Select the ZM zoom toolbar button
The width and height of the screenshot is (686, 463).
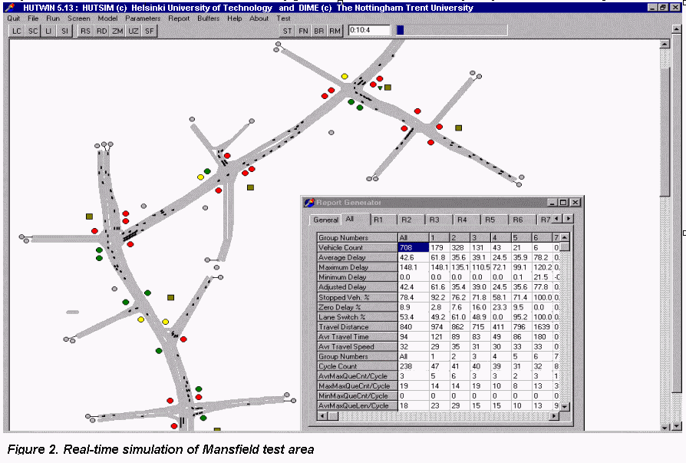117,31
